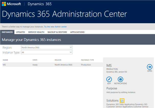Expand the Region dropdown
Viewport: 155px width, 108px height.
click(47, 47)
